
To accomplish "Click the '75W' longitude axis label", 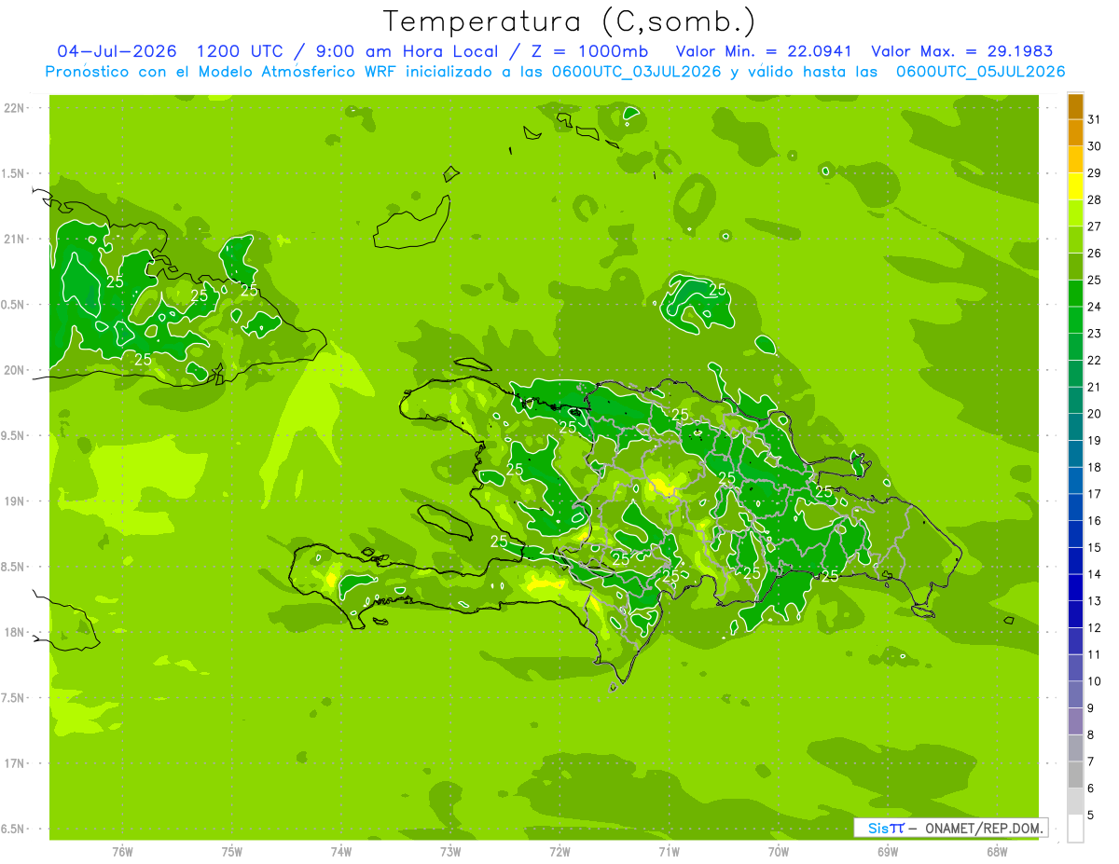I will (x=231, y=852).
